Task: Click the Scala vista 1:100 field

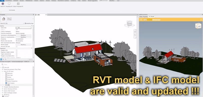Action: (x=23, y=28)
